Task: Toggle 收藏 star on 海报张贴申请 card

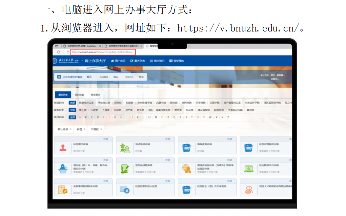Action: [234, 139]
